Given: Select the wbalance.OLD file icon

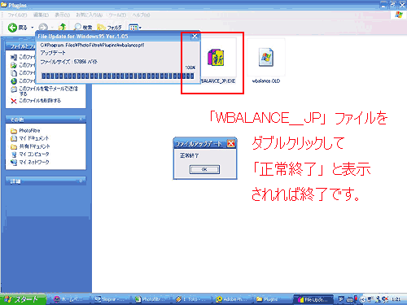Looking at the screenshot, I should [x=266, y=57].
